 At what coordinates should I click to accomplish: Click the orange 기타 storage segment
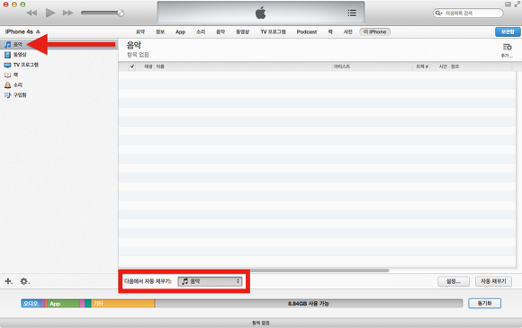click(122, 303)
